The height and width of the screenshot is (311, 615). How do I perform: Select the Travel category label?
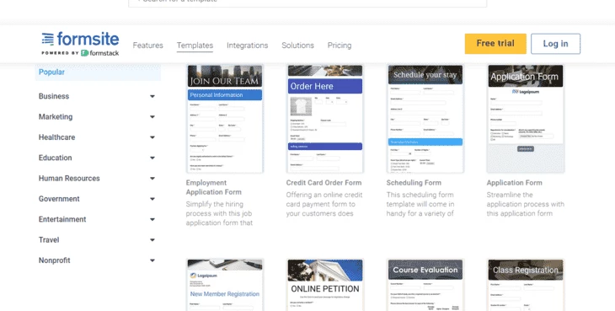coord(49,240)
